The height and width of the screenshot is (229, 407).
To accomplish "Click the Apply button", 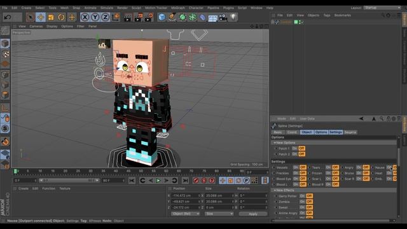I will [x=253, y=214].
